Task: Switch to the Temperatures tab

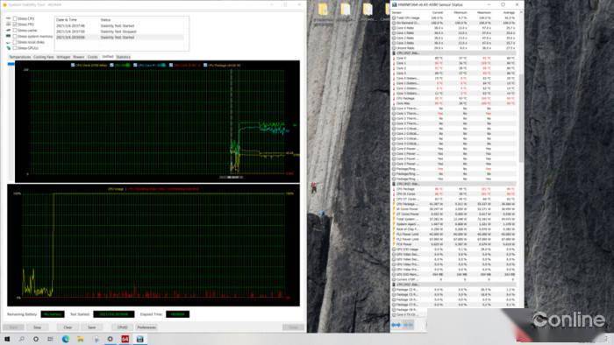Action: (x=19, y=57)
